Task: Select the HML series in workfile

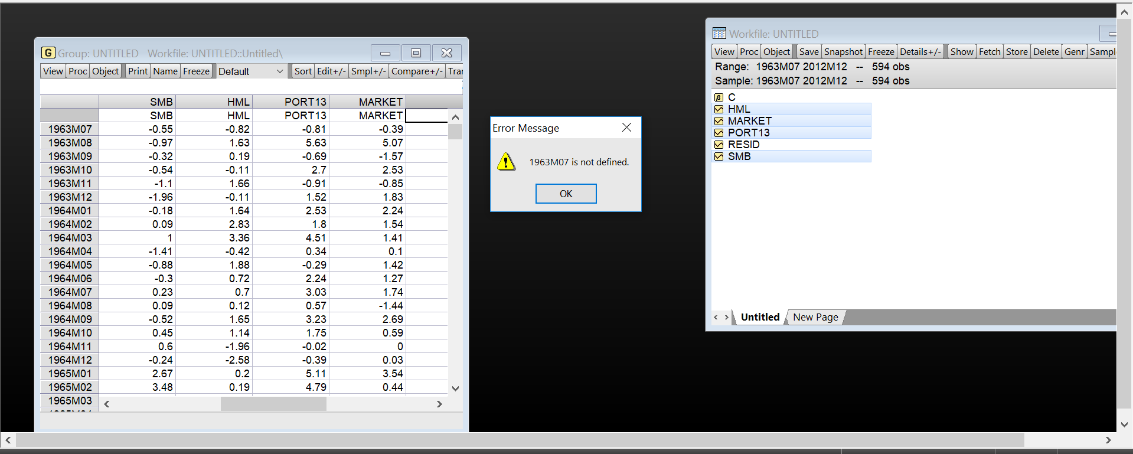Action: click(791, 109)
